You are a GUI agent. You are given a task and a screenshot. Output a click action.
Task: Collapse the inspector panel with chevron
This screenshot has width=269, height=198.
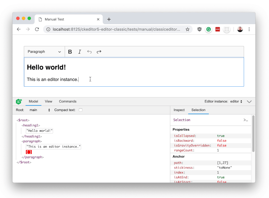coord(249,102)
